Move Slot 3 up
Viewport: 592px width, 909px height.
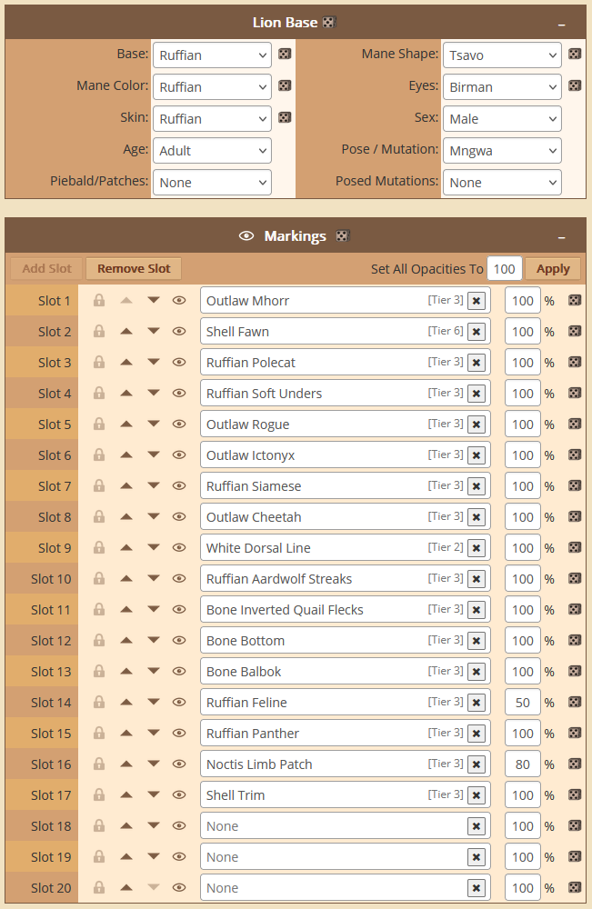click(126, 363)
